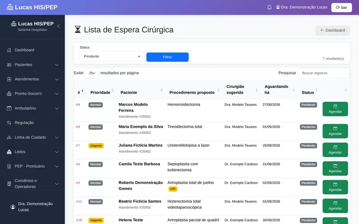The height and width of the screenshot is (224, 359).
Task: Click Agendar for Camila Teste Barbosa
Action: pyautogui.click(x=335, y=168)
